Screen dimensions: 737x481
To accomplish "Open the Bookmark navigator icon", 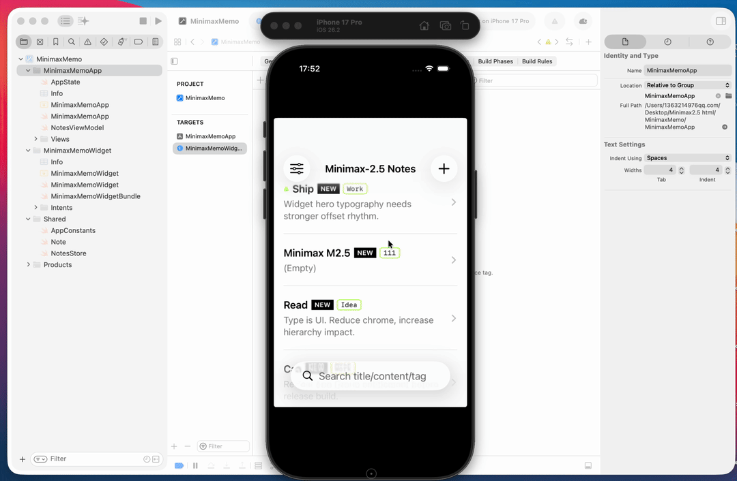I will click(55, 42).
